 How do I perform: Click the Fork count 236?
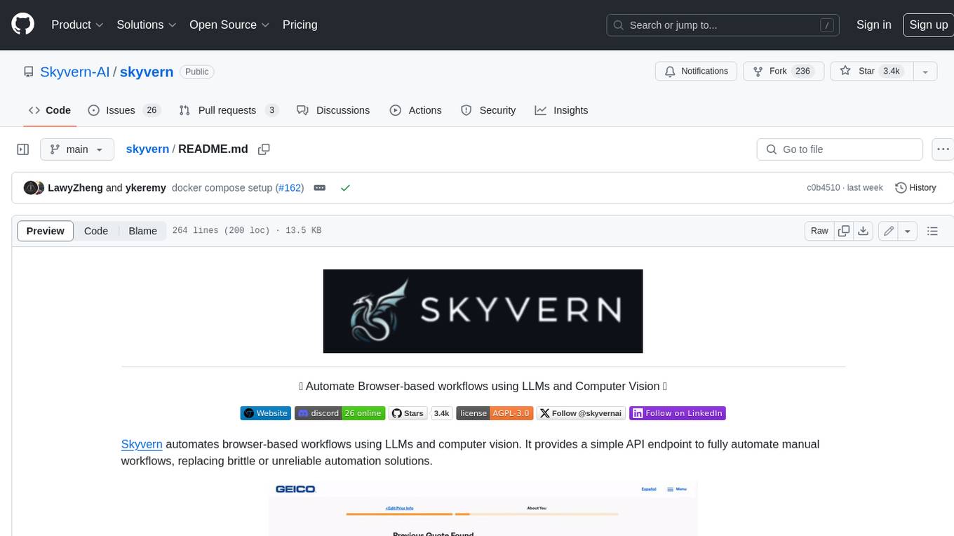point(802,72)
